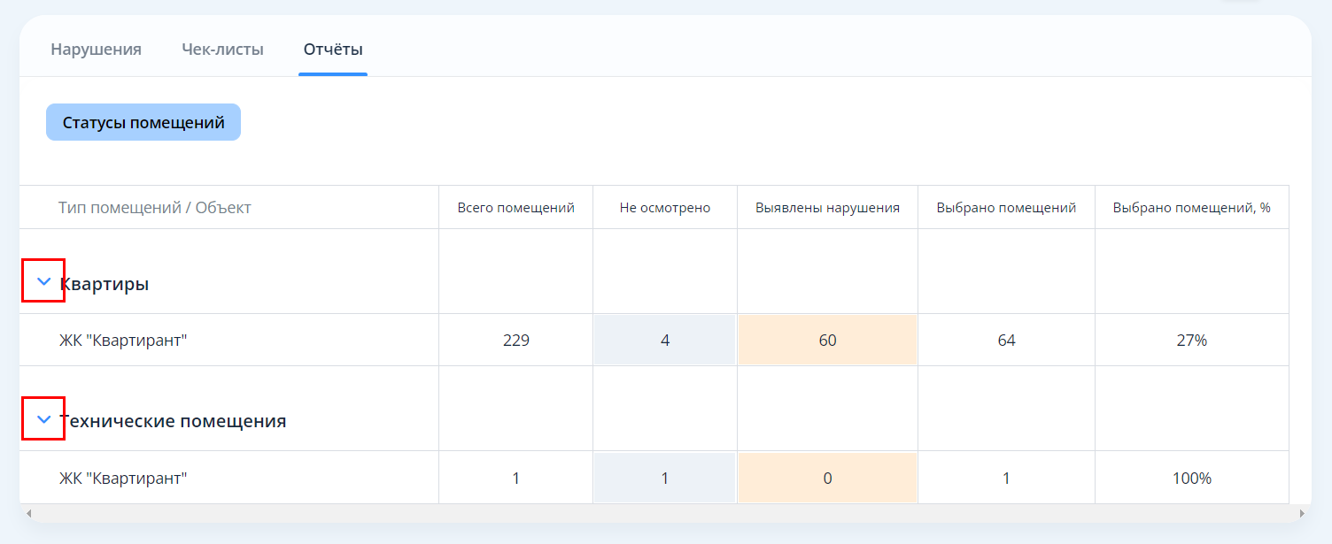
Task: Click the horizontal scrollbar track under the table
Action: coord(664,513)
